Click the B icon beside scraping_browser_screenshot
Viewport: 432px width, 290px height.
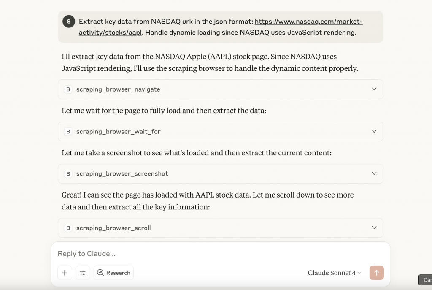(x=67, y=174)
